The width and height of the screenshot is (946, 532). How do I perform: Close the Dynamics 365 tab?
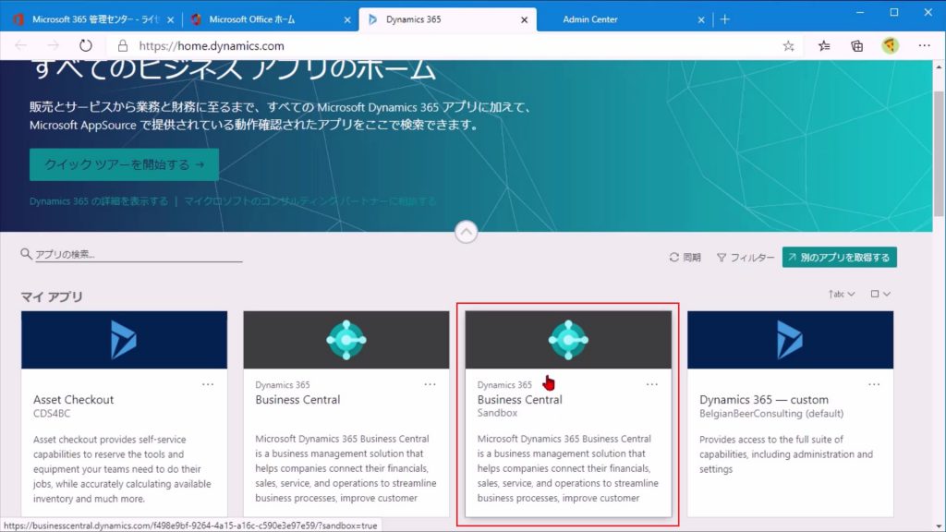point(525,20)
